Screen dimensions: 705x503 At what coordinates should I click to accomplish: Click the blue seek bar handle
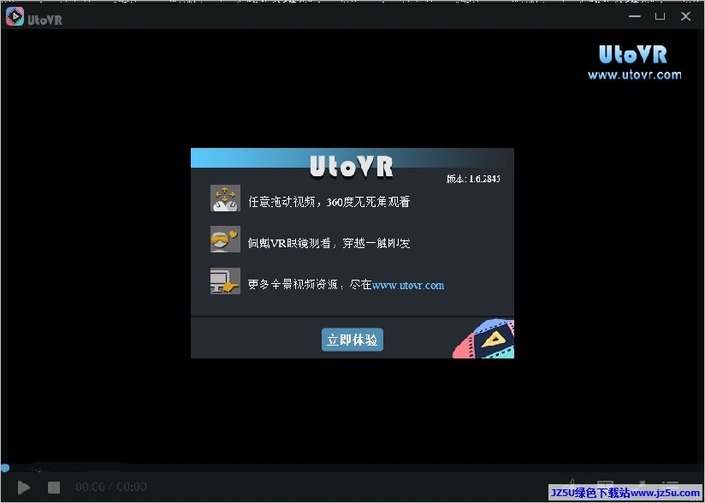[x=5, y=468]
